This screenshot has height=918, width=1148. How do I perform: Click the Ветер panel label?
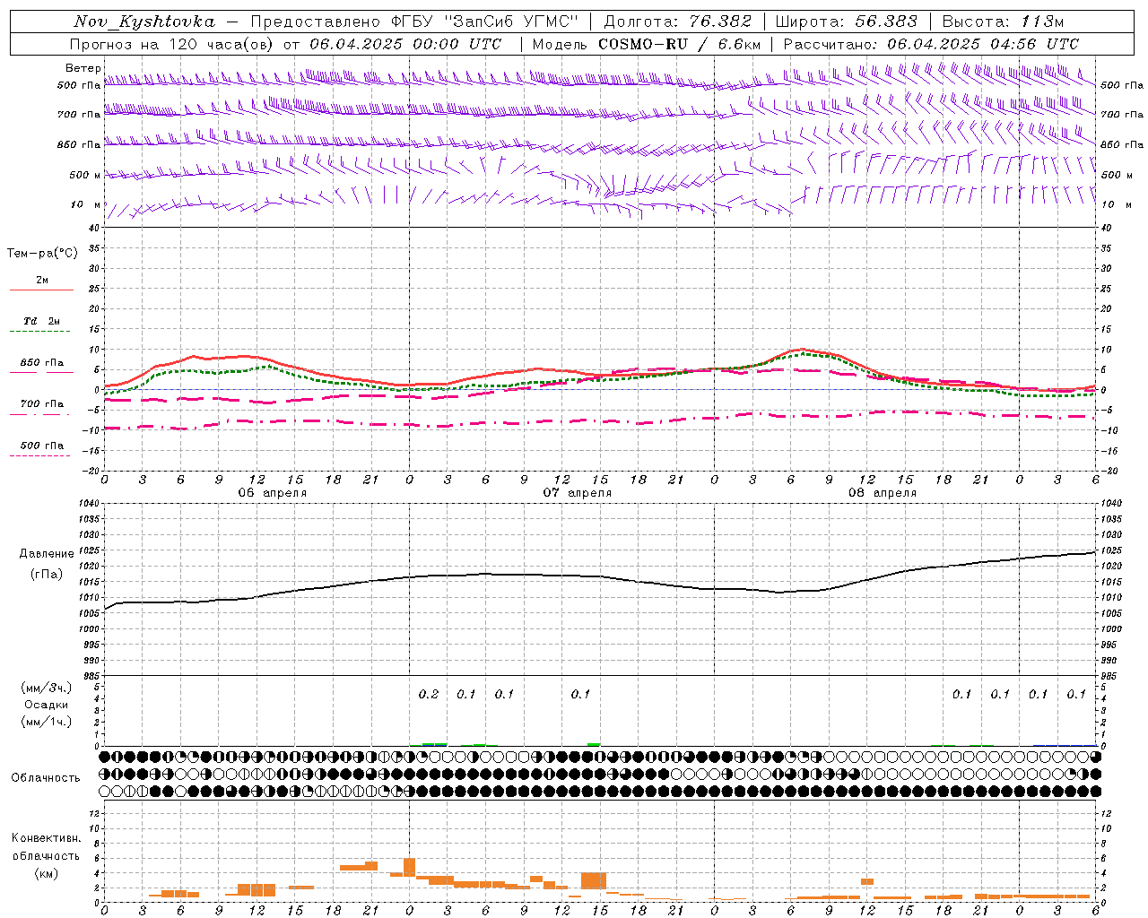(x=83, y=68)
